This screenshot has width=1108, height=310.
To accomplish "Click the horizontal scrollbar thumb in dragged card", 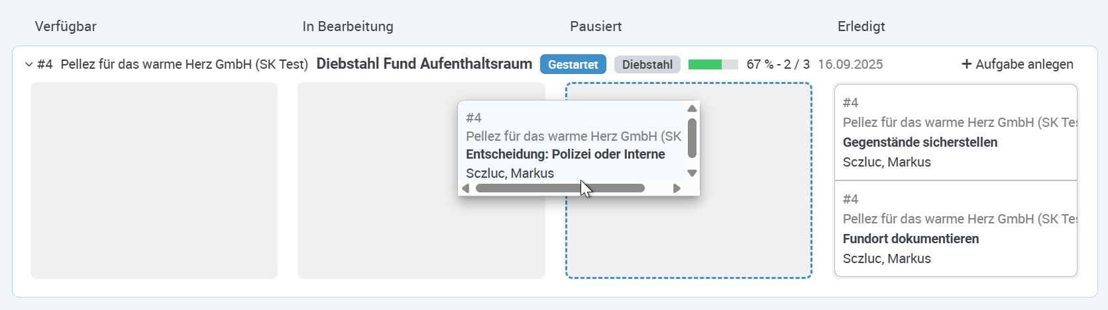I will pos(560,188).
